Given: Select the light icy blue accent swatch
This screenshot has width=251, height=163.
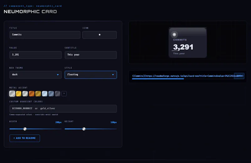Looking at the screenshot, I should [45, 94].
